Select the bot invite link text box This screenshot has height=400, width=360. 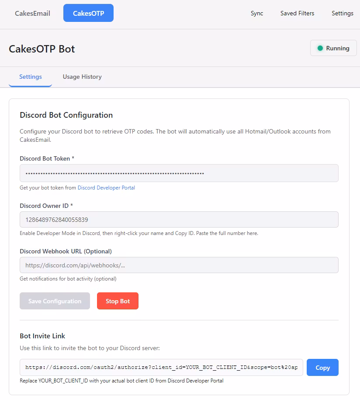pos(161,368)
